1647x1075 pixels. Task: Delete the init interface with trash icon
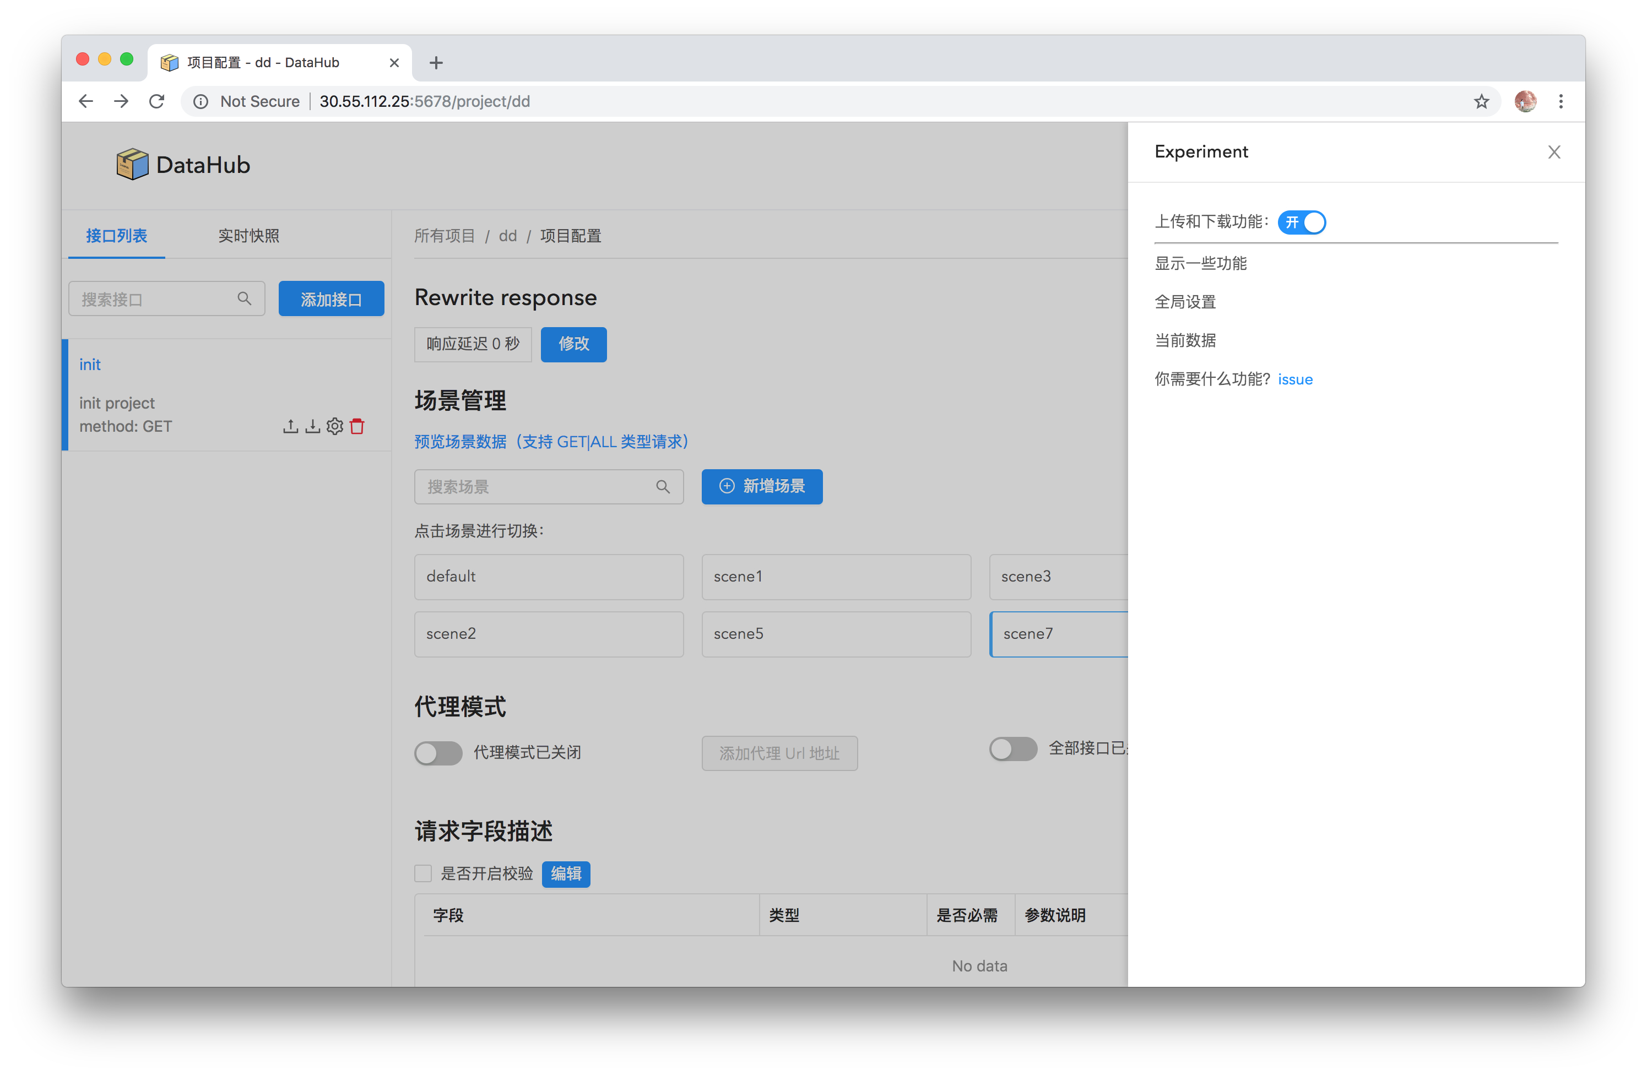[357, 426]
